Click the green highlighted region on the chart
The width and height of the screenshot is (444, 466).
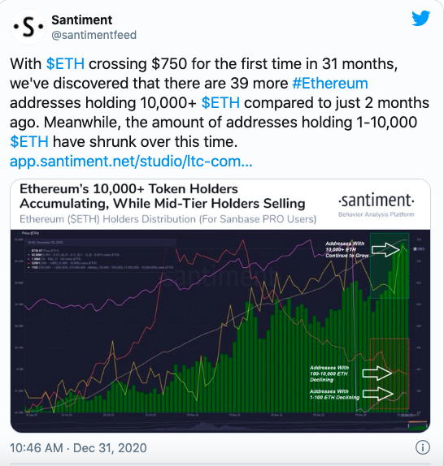tap(390, 265)
